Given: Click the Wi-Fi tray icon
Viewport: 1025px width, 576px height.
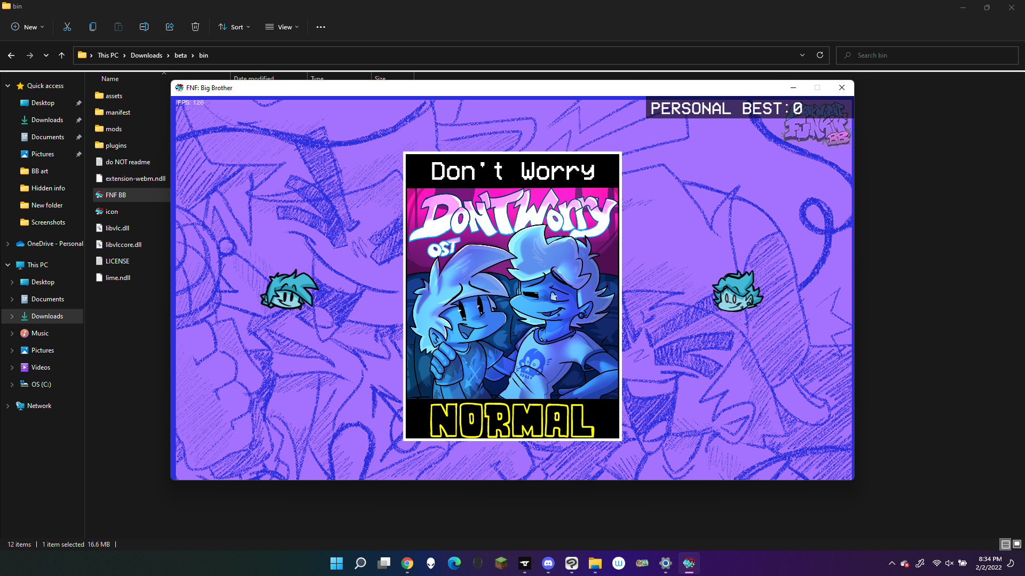Looking at the screenshot, I should click(936, 563).
